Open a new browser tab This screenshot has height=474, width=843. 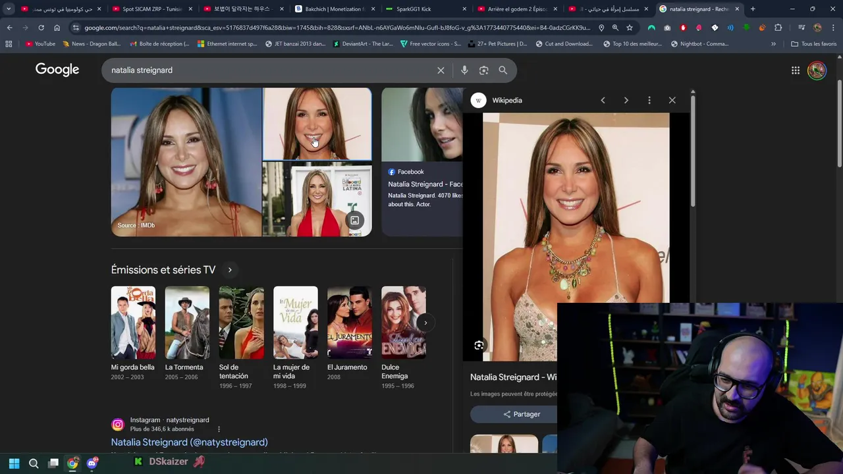coord(753,9)
